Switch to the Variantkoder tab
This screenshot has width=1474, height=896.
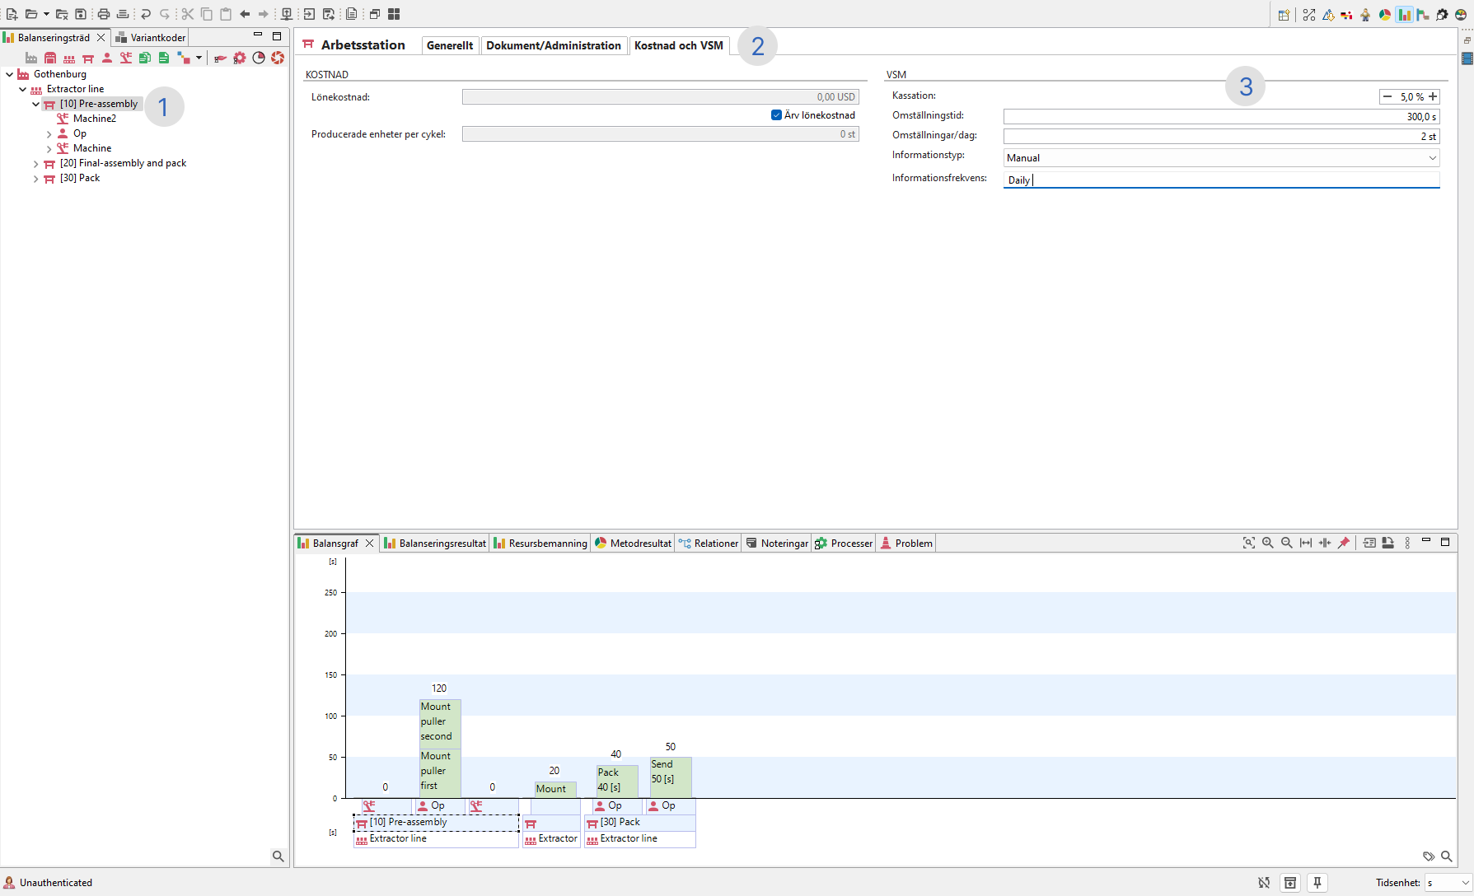[x=152, y=38]
